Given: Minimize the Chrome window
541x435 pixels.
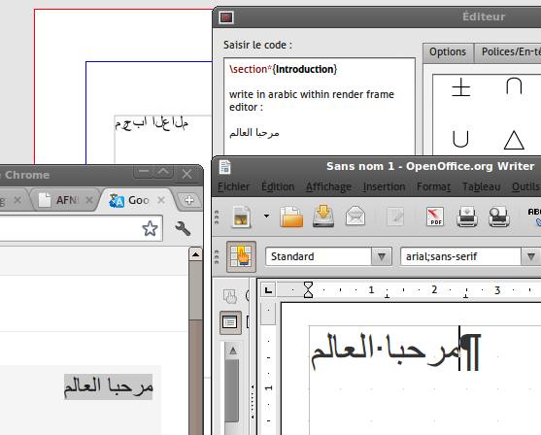Looking at the screenshot, I should pyautogui.click(x=144, y=172).
